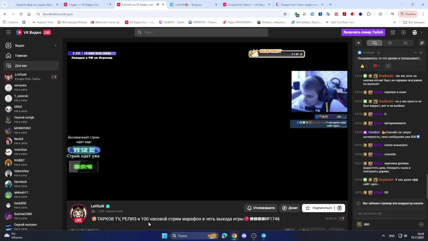
Task: Collapse chat using the right arrow icon
Action: pos(358,43)
